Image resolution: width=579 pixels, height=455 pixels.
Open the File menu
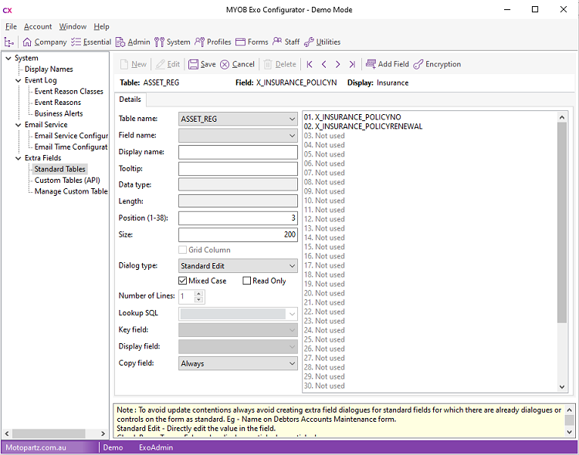coord(11,26)
